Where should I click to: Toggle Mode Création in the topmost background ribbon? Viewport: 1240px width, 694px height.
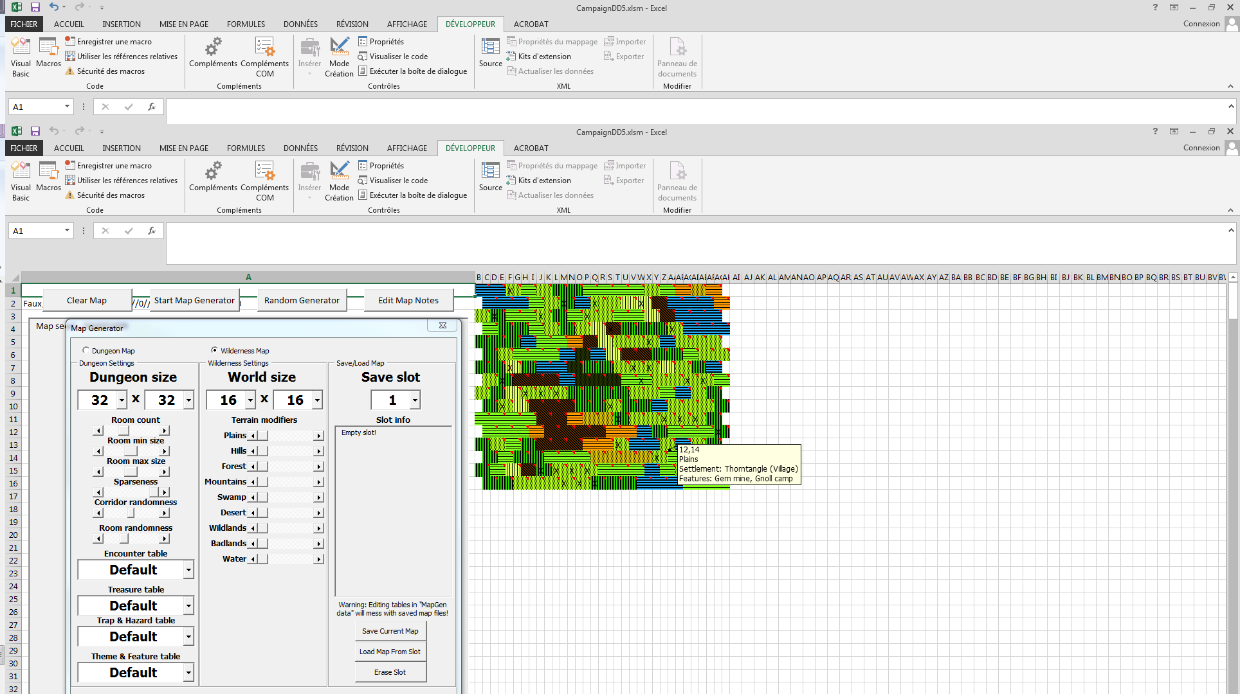tap(339, 57)
